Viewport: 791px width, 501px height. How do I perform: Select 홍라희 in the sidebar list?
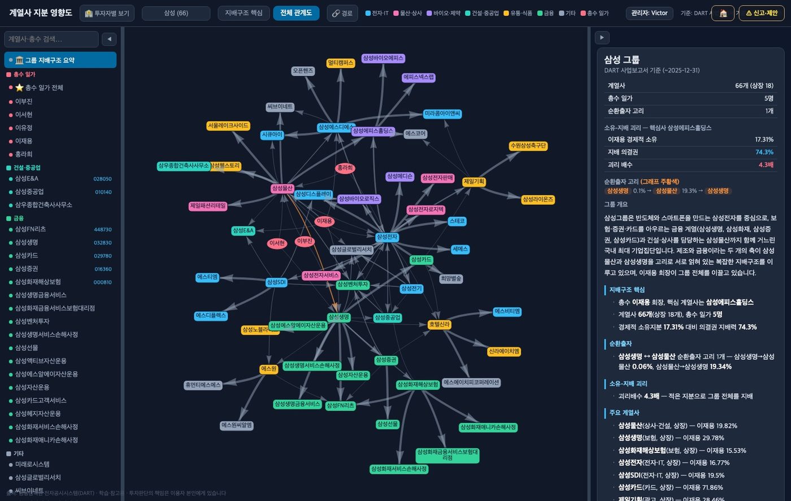(60, 154)
